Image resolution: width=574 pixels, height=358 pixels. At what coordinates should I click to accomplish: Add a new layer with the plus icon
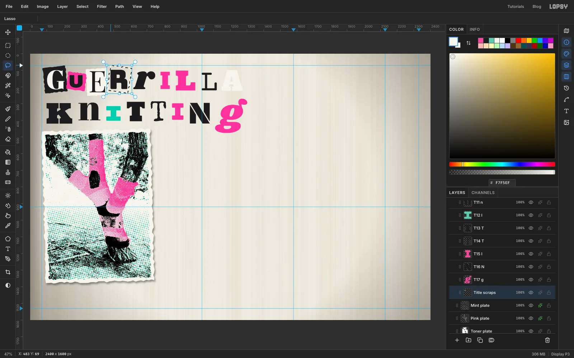457,340
